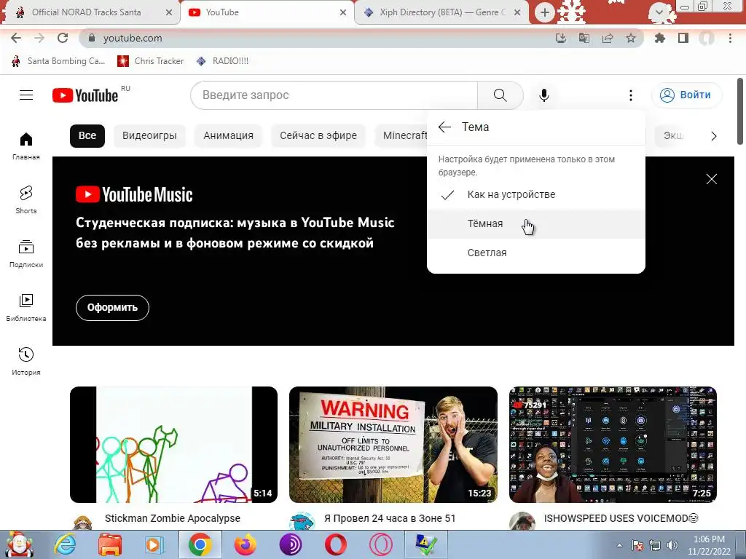Open the 7:25 ISHOWSPEED thumbnail
The height and width of the screenshot is (559, 746).
[613, 445]
